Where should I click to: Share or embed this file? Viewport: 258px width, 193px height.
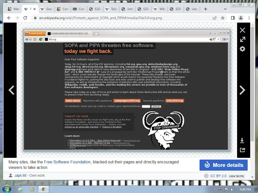pos(242,150)
